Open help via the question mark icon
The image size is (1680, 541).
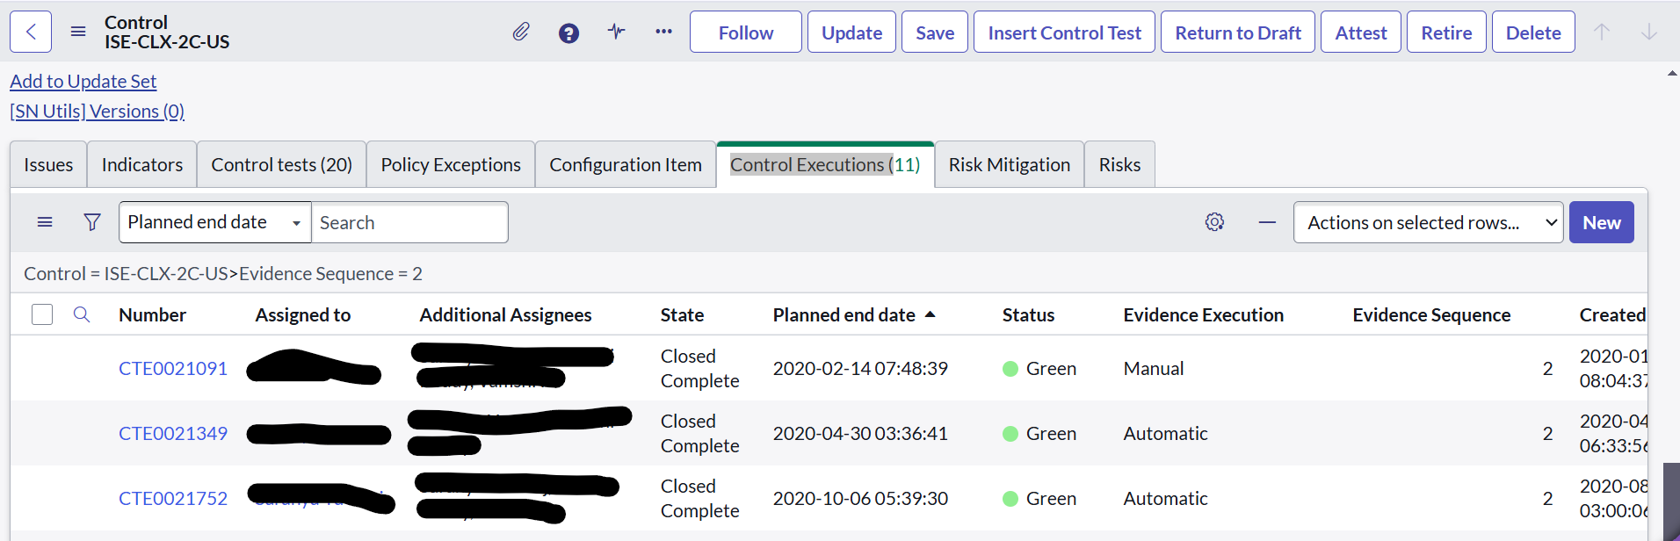568,33
